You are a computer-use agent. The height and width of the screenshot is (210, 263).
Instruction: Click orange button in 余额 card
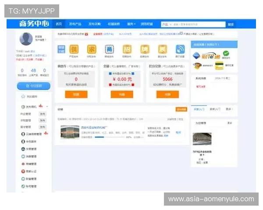[x=122, y=94]
